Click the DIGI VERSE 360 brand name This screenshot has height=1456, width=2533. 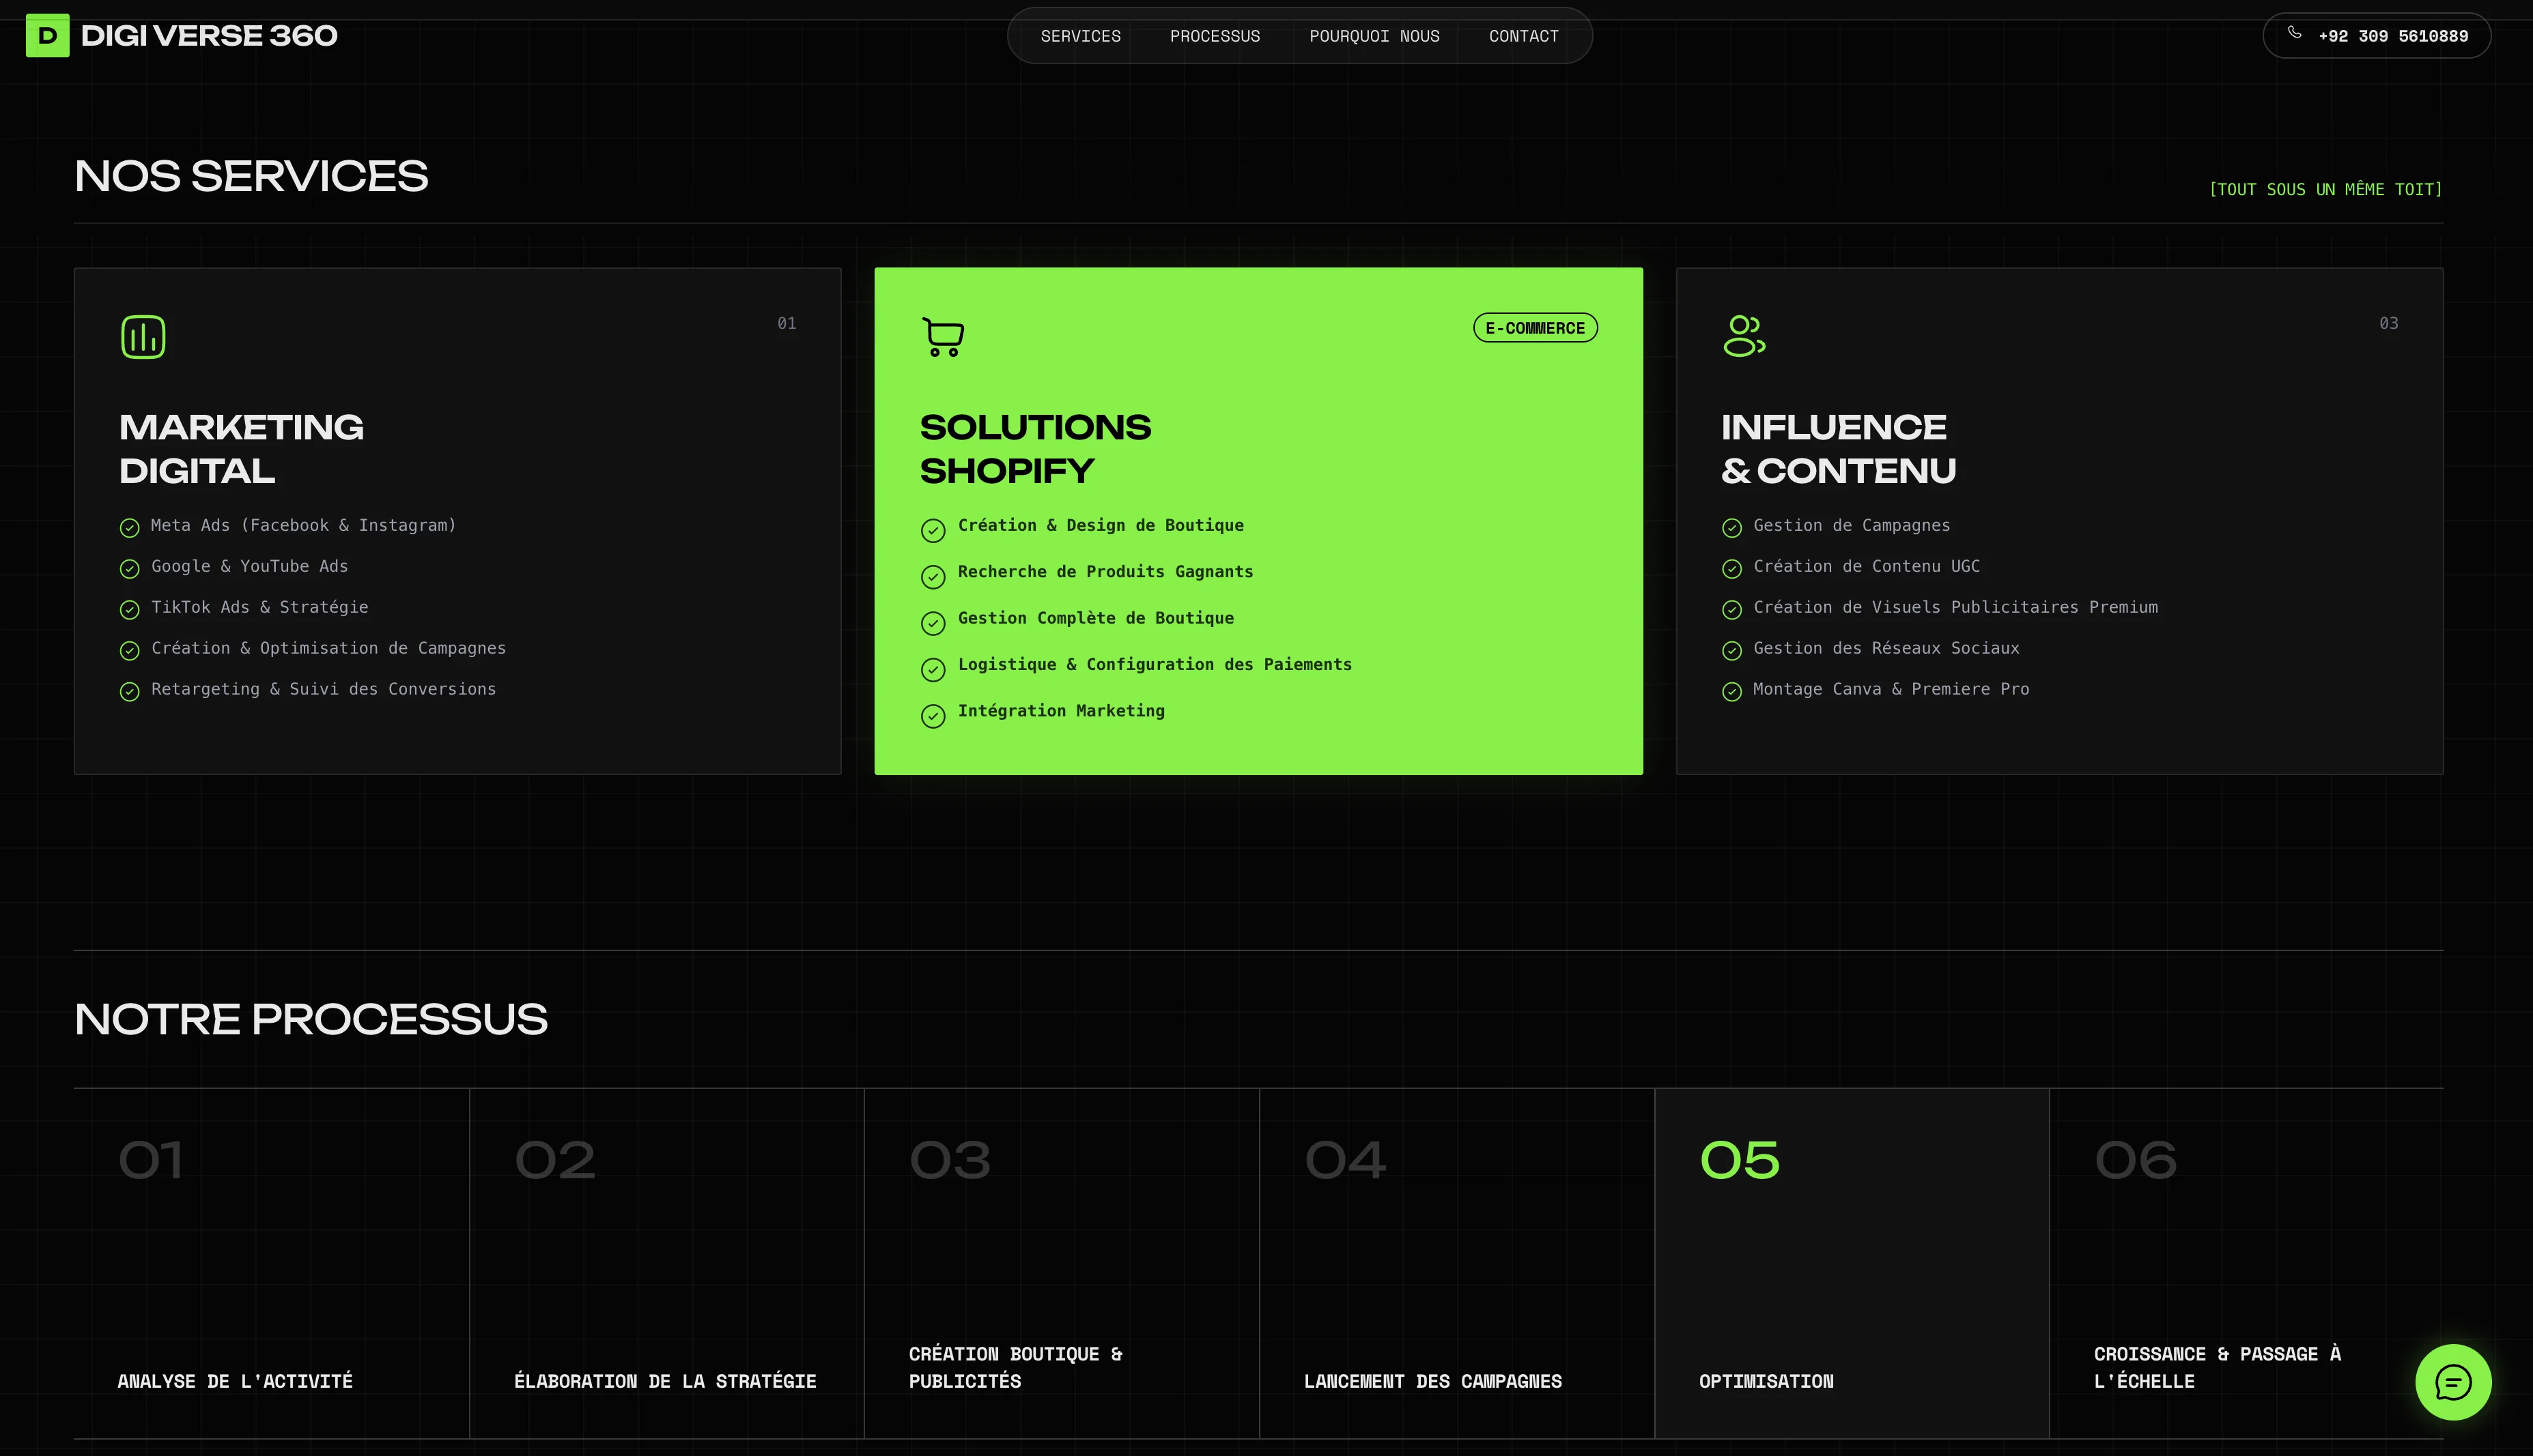point(209,36)
